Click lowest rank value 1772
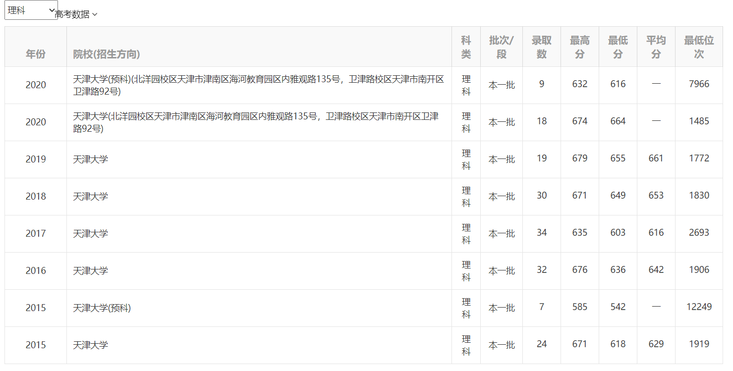 (x=699, y=158)
